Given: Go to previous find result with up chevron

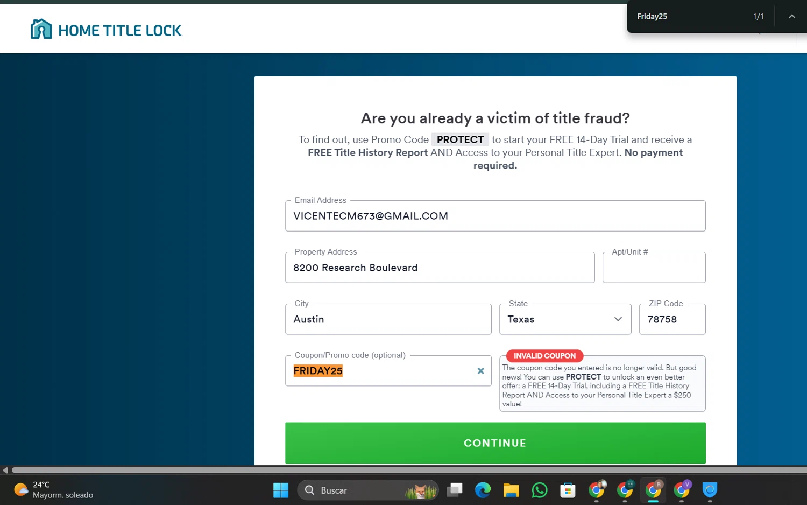Looking at the screenshot, I should click(x=791, y=17).
